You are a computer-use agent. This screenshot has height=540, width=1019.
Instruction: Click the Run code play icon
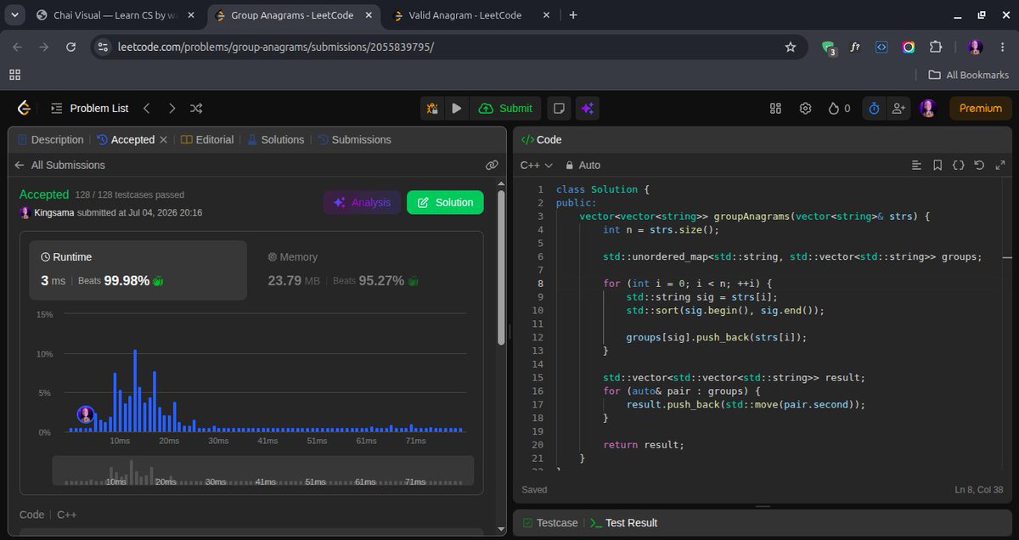point(457,108)
